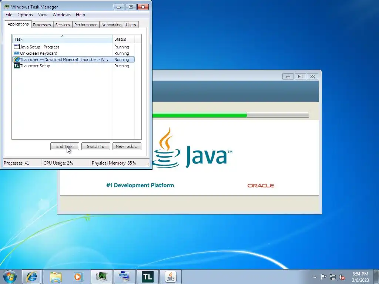Open the clock showing 6:54 PM
The width and height of the screenshot is (379, 284).
[360, 277]
